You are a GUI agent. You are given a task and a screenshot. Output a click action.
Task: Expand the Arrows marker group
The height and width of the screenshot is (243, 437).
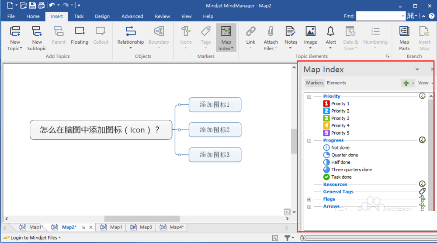point(309,207)
